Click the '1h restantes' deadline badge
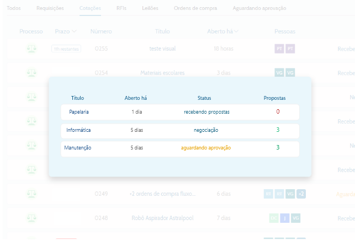355x246 pixels. pos(66,49)
